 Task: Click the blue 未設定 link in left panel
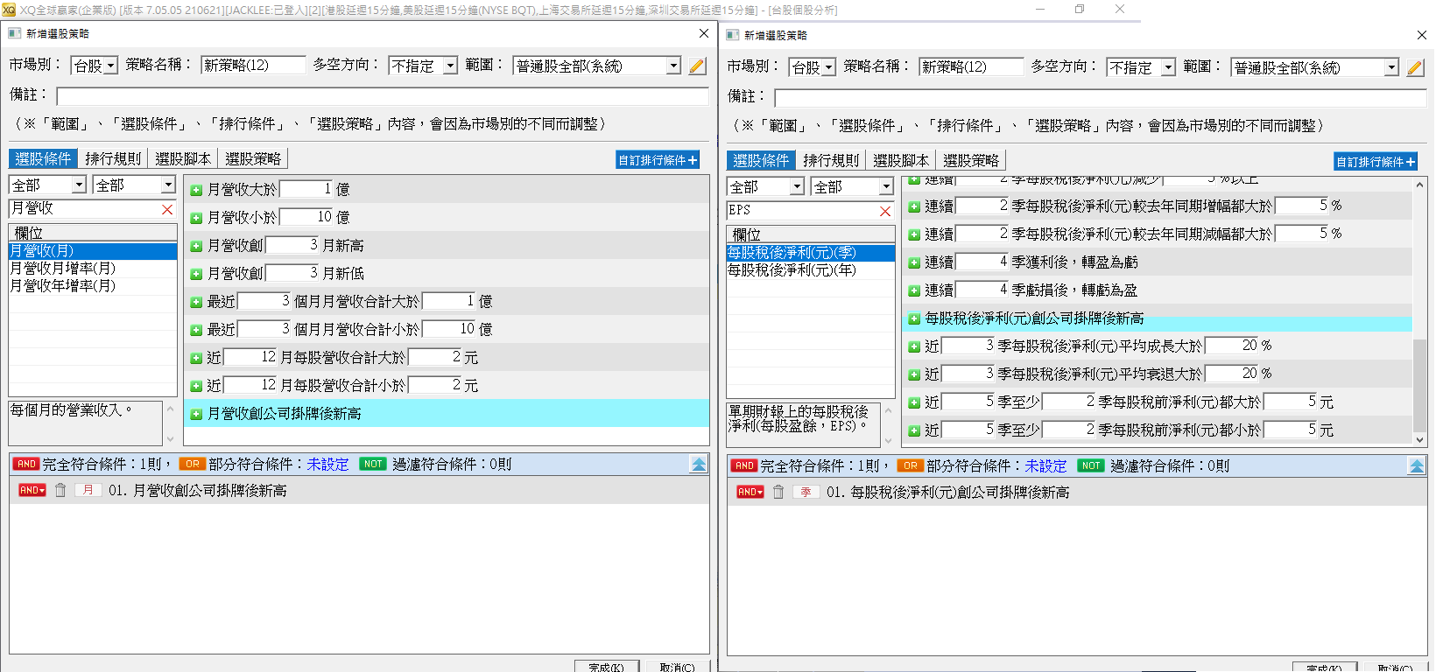[327, 465]
